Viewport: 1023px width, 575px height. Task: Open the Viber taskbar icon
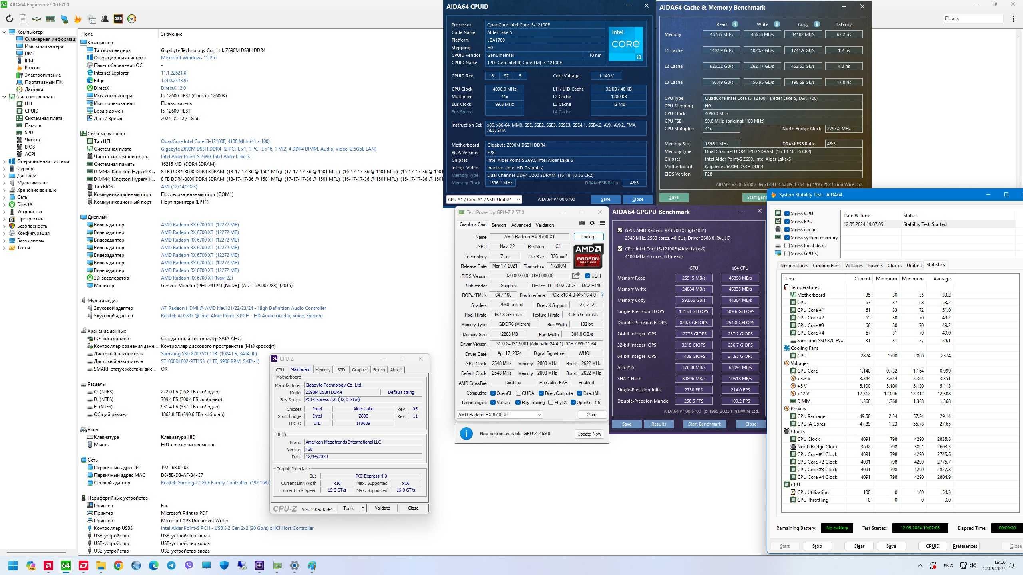(x=189, y=565)
